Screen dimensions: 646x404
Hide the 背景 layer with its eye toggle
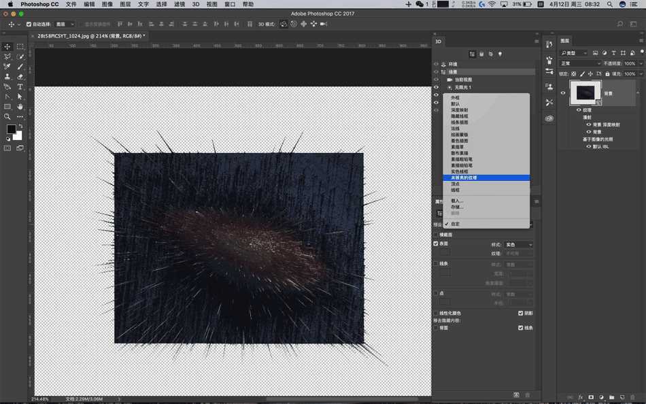coord(563,92)
